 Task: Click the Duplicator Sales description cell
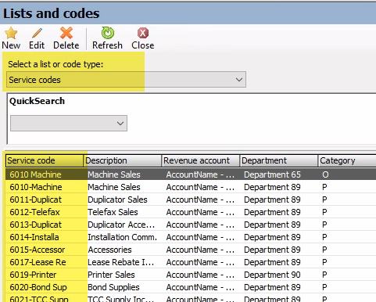click(117, 200)
